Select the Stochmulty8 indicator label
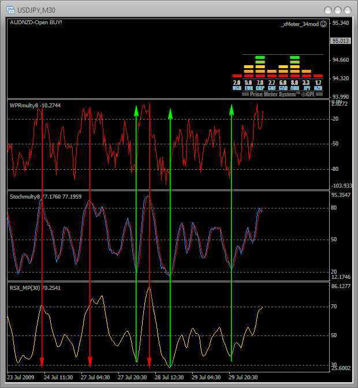358x388 pixels. pyautogui.click(x=26, y=196)
